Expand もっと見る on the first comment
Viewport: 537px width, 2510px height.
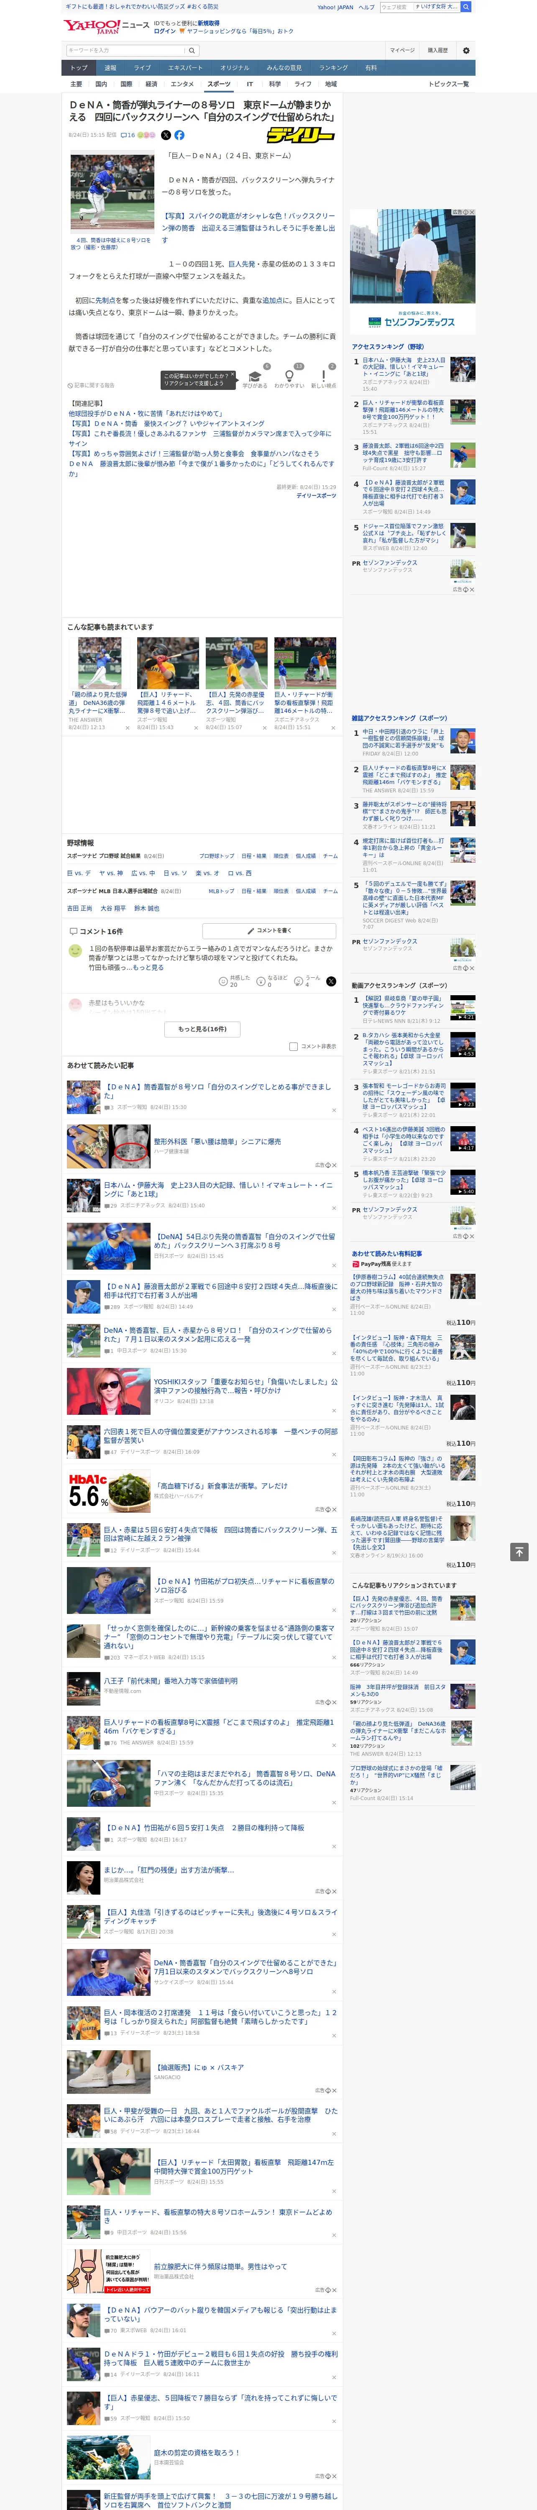coord(148,968)
